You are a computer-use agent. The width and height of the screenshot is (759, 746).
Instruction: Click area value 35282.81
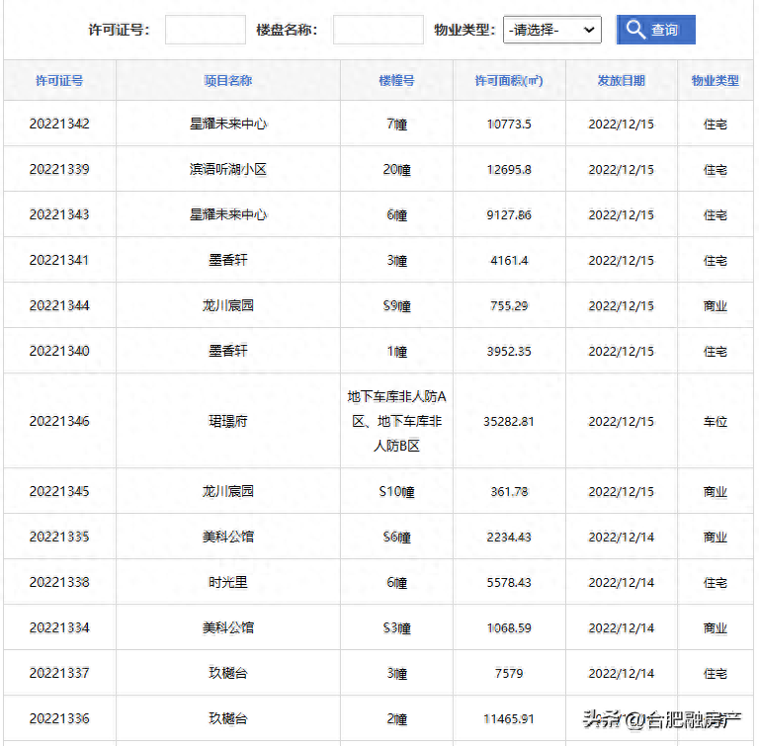click(x=509, y=422)
